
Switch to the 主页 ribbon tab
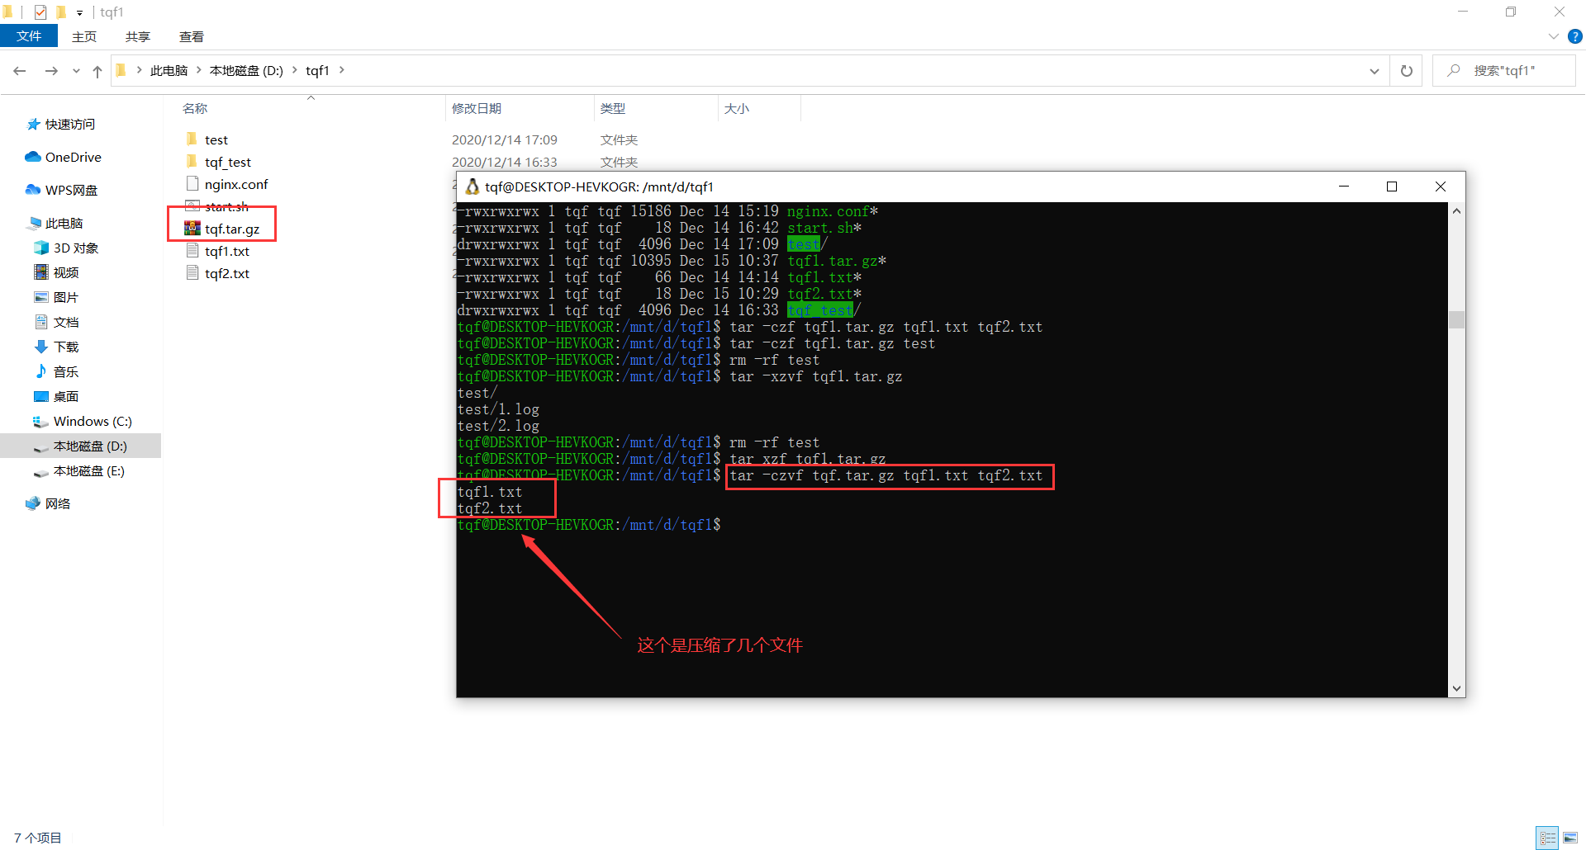(84, 36)
